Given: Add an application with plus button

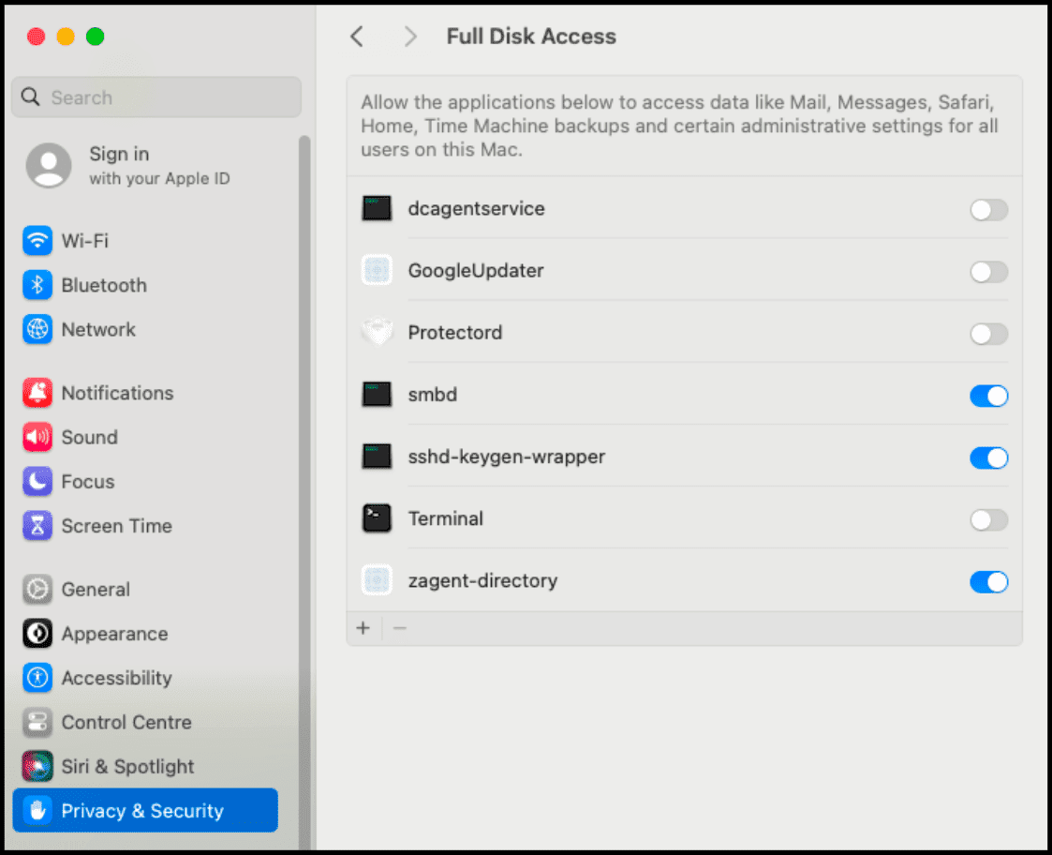Looking at the screenshot, I should pyautogui.click(x=363, y=628).
